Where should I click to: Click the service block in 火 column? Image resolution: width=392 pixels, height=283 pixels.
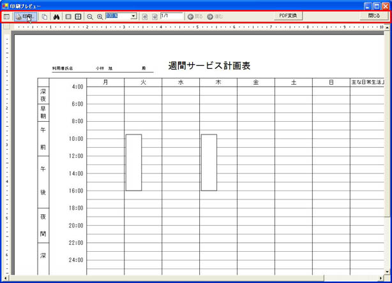coord(133,163)
